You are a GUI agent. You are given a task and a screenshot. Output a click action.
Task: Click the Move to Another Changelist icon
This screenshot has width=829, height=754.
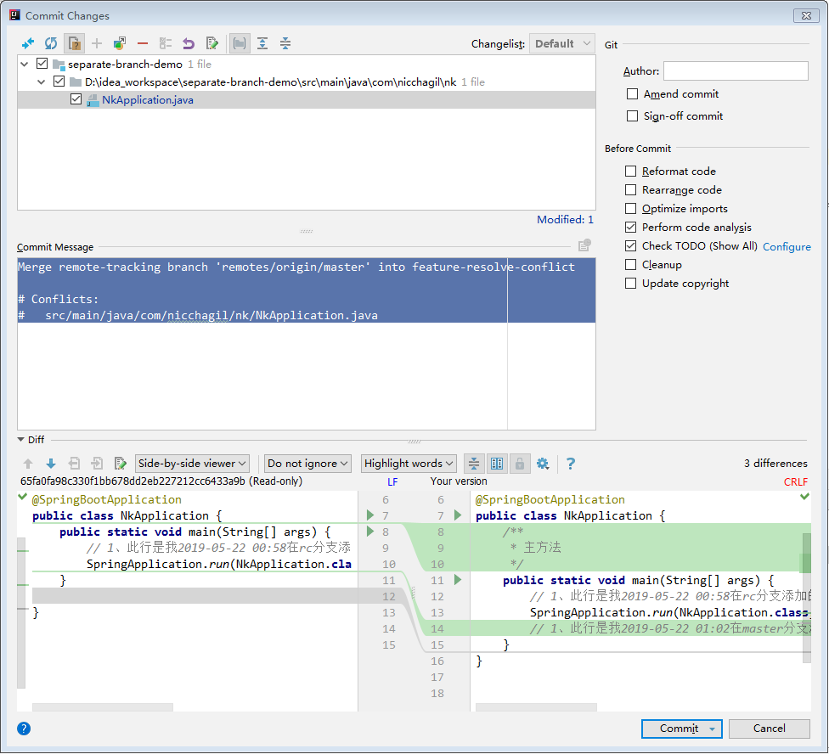tap(120, 43)
